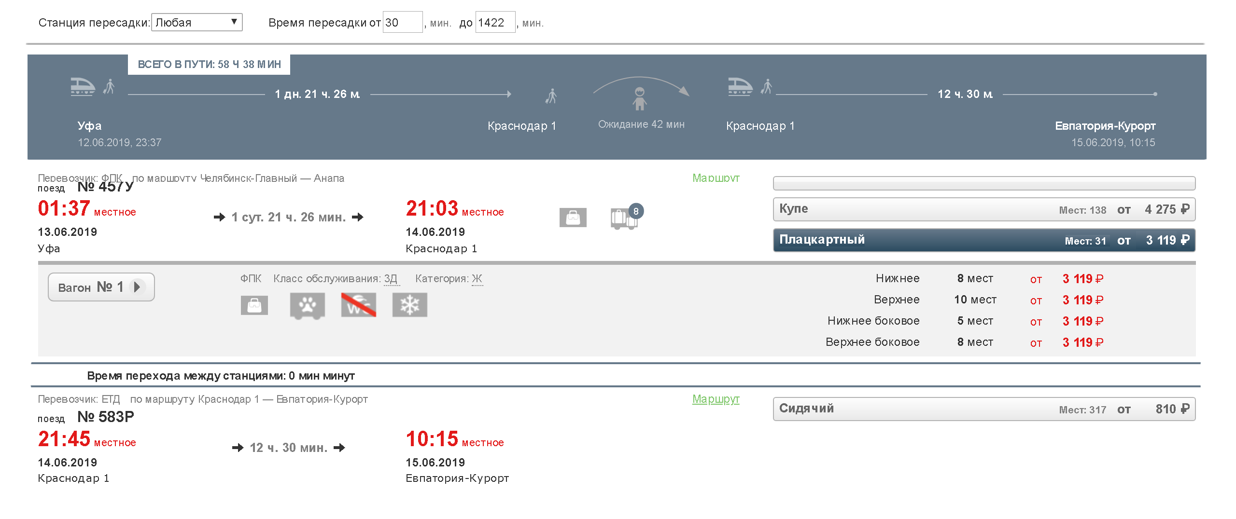The image size is (1236, 519).
Task: Click train number № 583Р
Action: (x=106, y=417)
